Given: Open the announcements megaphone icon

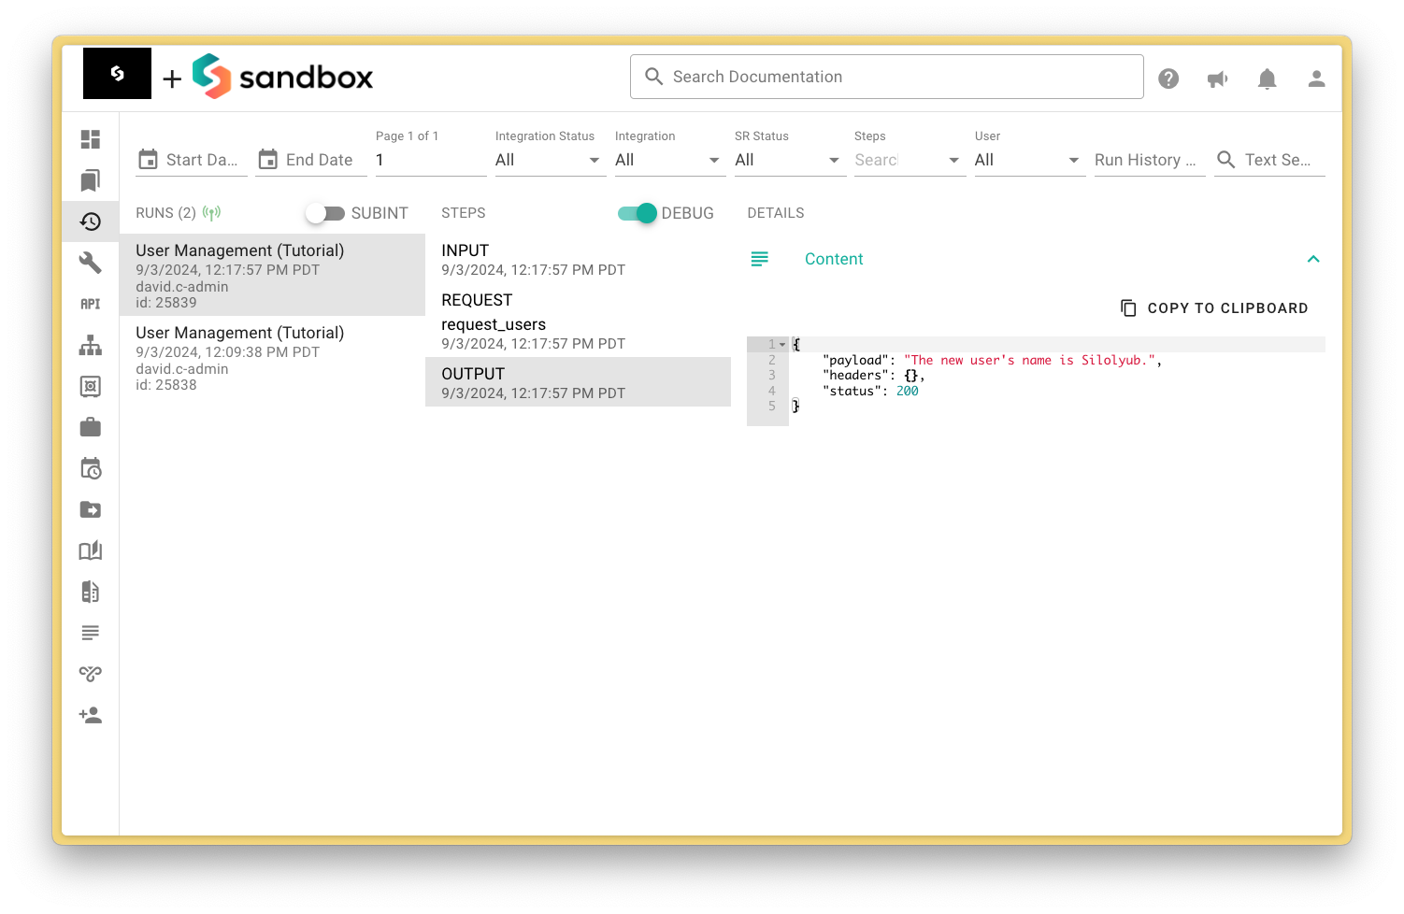Looking at the screenshot, I should (1217, 79).
